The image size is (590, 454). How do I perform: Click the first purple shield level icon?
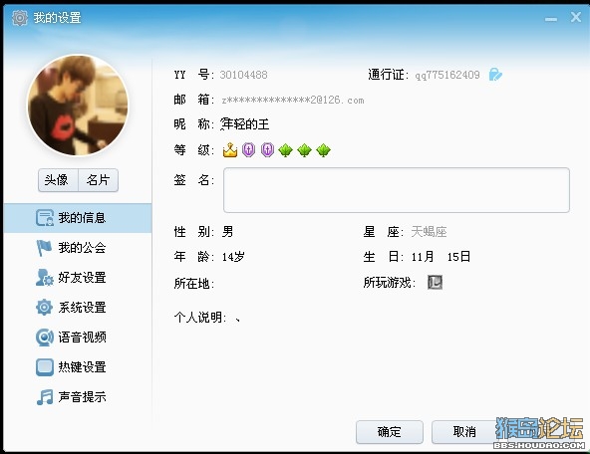coord(248,150)
